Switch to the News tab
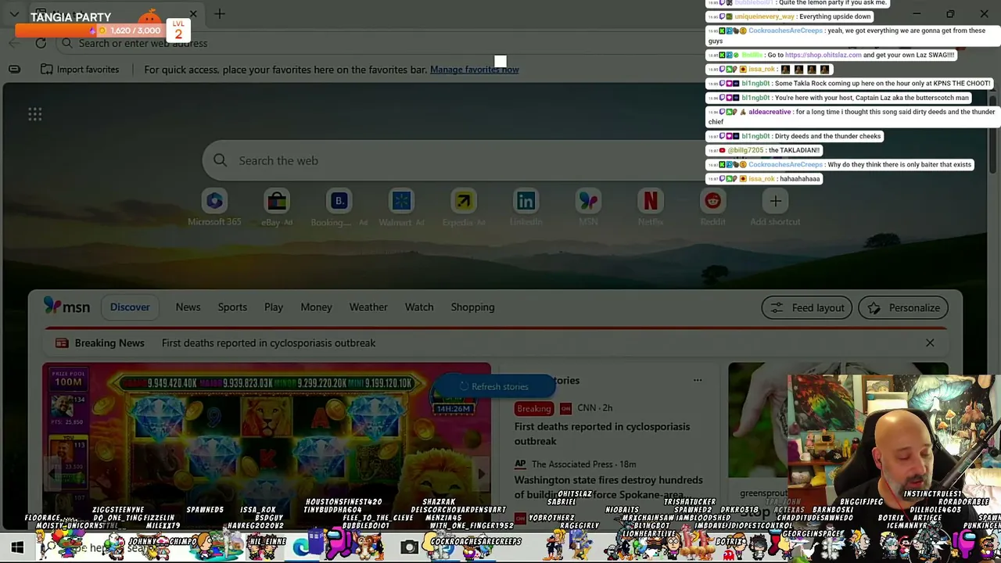The height and width of the screenshot is (563, 1001). 188,307
